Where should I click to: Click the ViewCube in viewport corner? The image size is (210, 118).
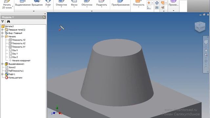200,27
